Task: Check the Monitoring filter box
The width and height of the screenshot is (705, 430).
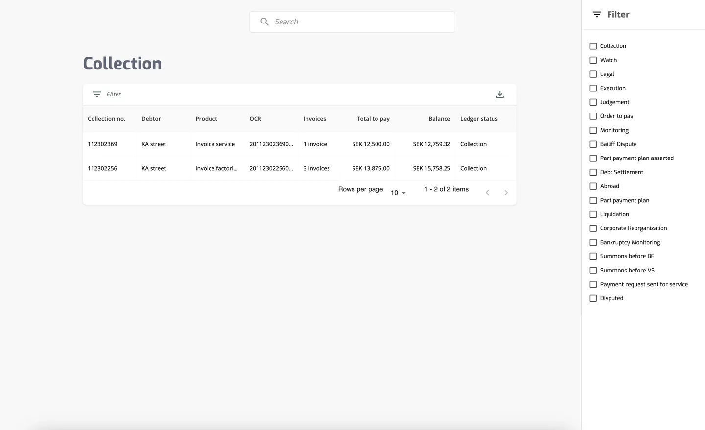Action: pyautogui.click(x=593, y=130)
